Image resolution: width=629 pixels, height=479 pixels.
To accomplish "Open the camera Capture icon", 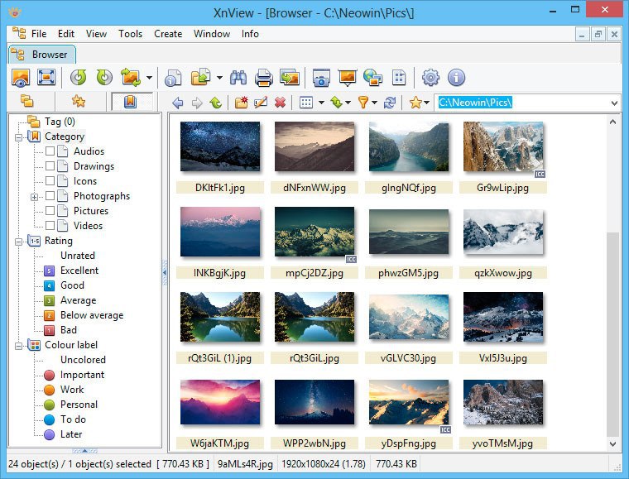I will click(x=321, y=78).
